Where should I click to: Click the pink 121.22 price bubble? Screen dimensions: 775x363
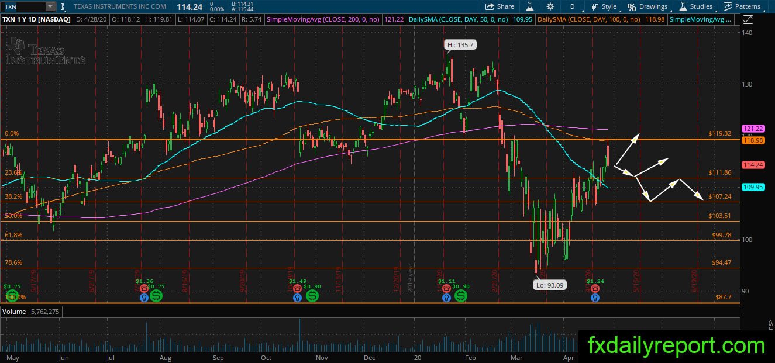pos(752,129)
